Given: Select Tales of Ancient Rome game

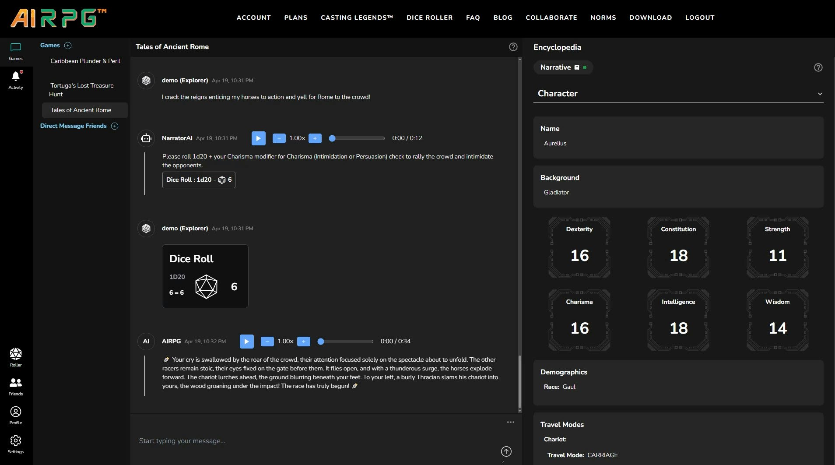Looking at the screenshot, I should pos(85,110).
